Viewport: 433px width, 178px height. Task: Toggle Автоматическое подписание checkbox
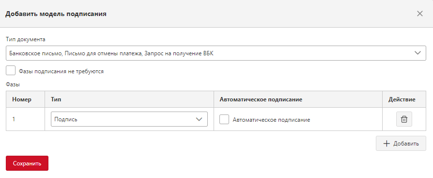pyautogui.click(x=224, y=119)
